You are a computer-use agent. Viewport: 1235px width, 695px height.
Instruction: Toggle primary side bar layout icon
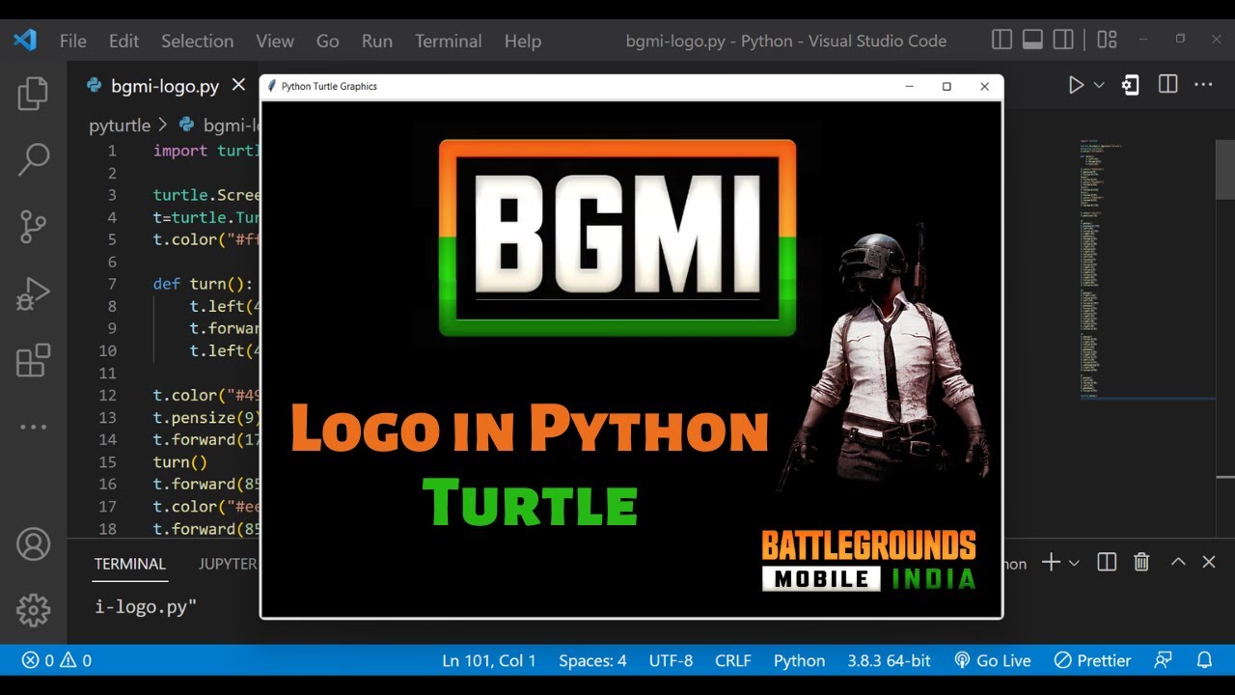[1002, 40]
